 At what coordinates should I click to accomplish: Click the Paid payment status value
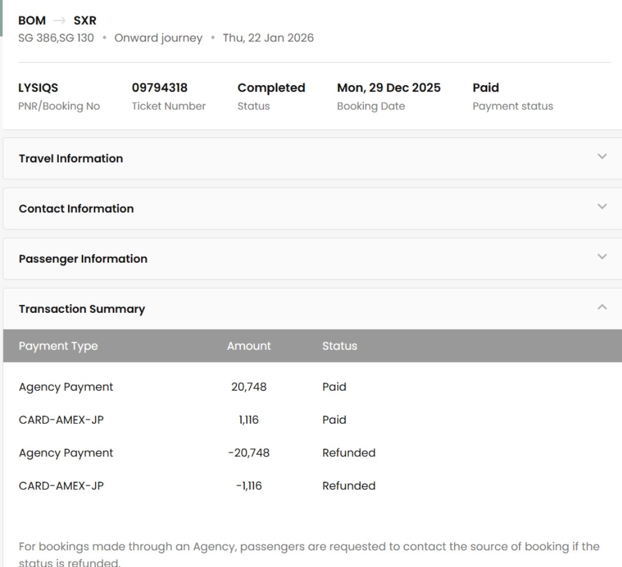pos(486,88)
